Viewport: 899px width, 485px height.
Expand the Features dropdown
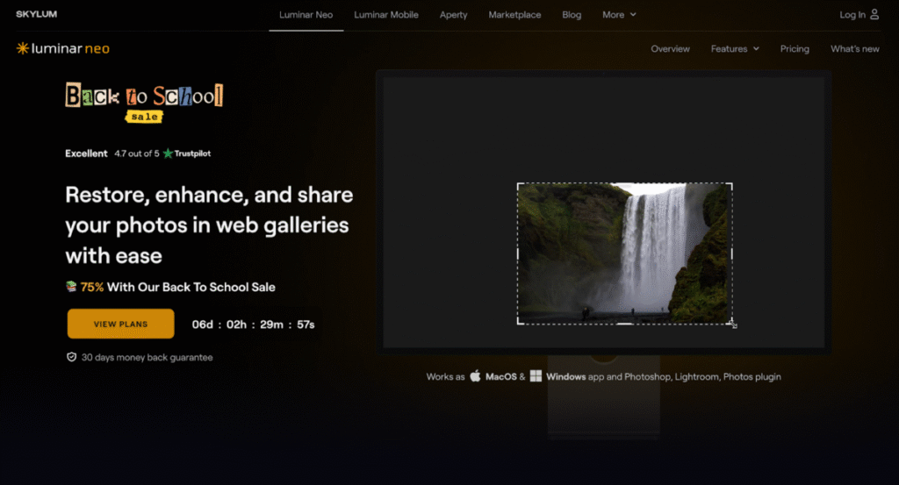tap(735, 48)
